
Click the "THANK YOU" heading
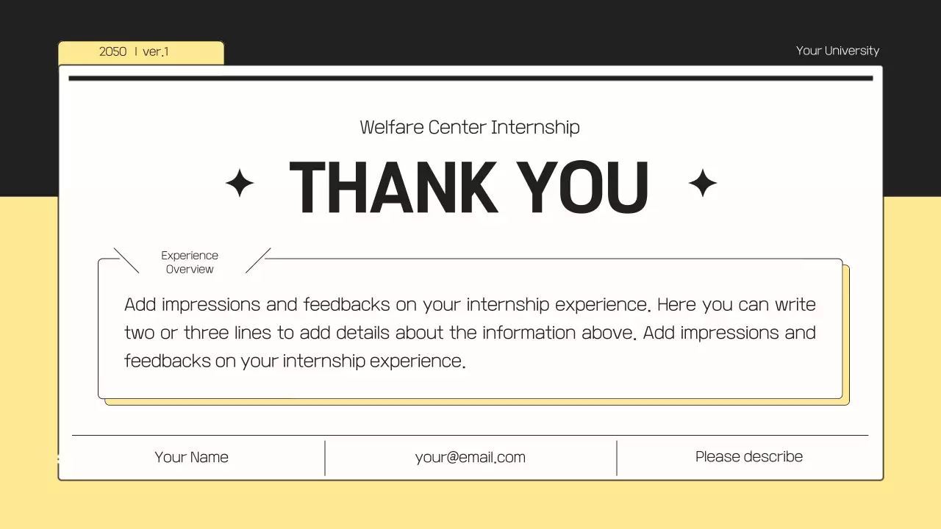click(x=469, y=187)
